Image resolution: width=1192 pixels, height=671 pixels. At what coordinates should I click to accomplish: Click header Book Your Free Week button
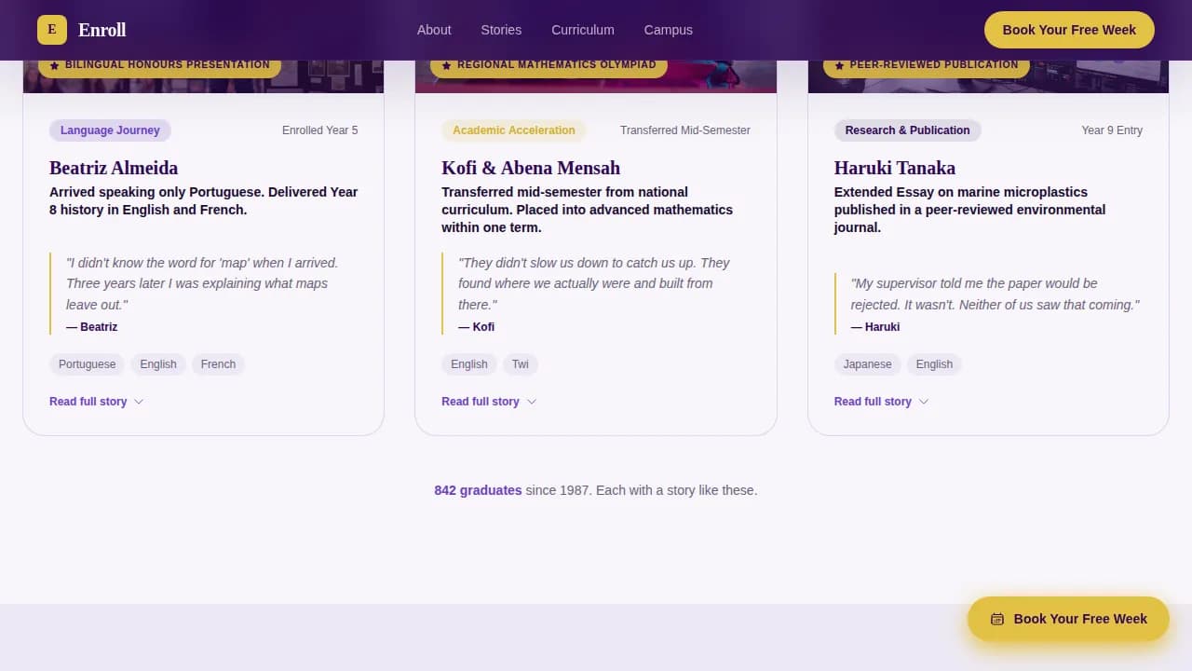point(1069,30)
